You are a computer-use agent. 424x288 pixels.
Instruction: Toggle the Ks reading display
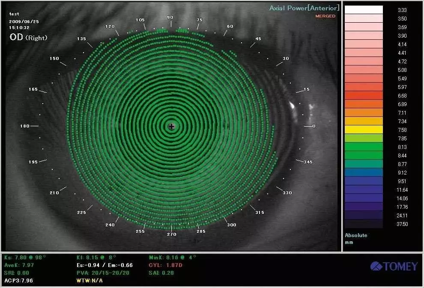24,257
